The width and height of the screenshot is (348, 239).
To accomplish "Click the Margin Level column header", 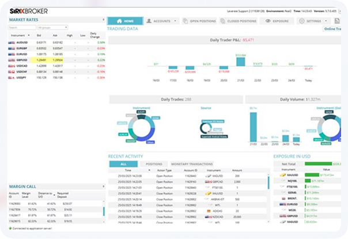I will (26, 195).
